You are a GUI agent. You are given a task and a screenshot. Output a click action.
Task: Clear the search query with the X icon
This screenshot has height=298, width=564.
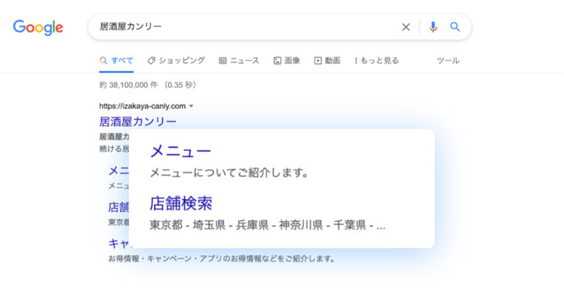(405, 27)
